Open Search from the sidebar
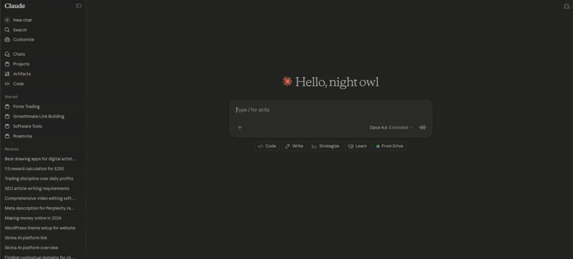The height and width of the screenshot is (259, 573). pyautogui.click(x=20, y=30)
